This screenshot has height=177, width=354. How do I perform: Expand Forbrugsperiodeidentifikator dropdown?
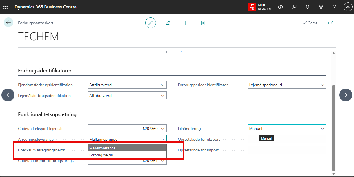[322, 85]
